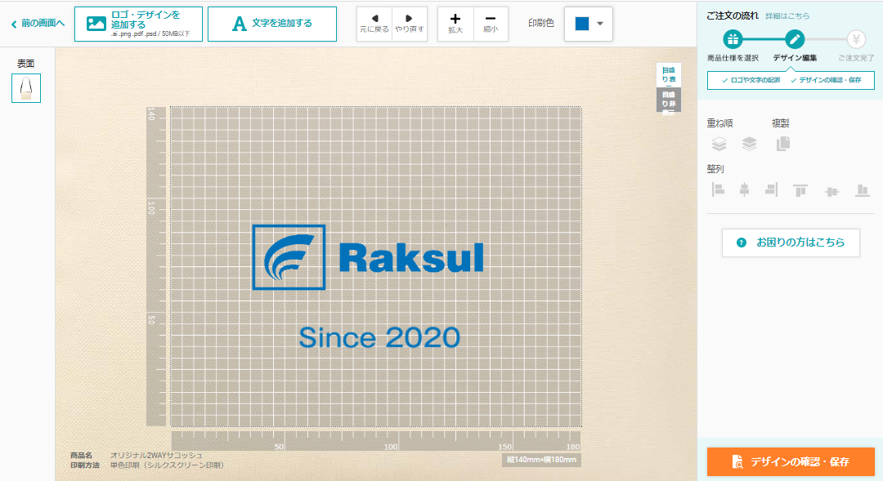Align objects to the top edge
Viewport: 883px width, 481px height.
pos(800,190)
